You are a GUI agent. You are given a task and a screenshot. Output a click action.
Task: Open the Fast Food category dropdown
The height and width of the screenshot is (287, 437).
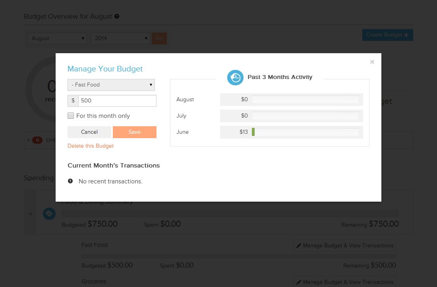(111, 85)
